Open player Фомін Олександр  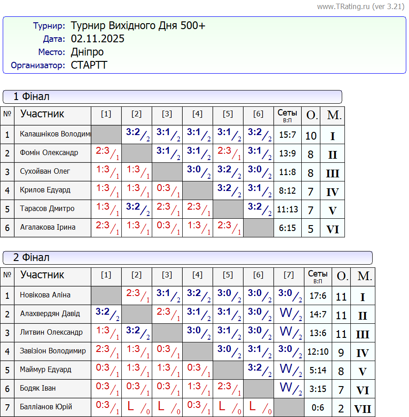[49, 153]
